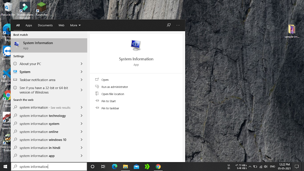
Task: Click the search text box in the taskbar
Action: pyautogui.click(x=50, y=167)
